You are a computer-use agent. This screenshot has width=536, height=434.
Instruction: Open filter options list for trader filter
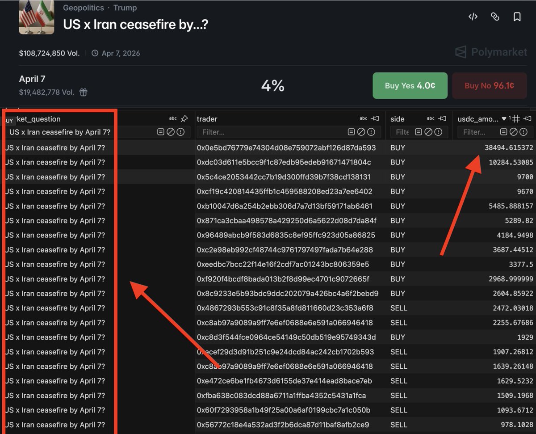pyautogui.click(x=352, y=132)
